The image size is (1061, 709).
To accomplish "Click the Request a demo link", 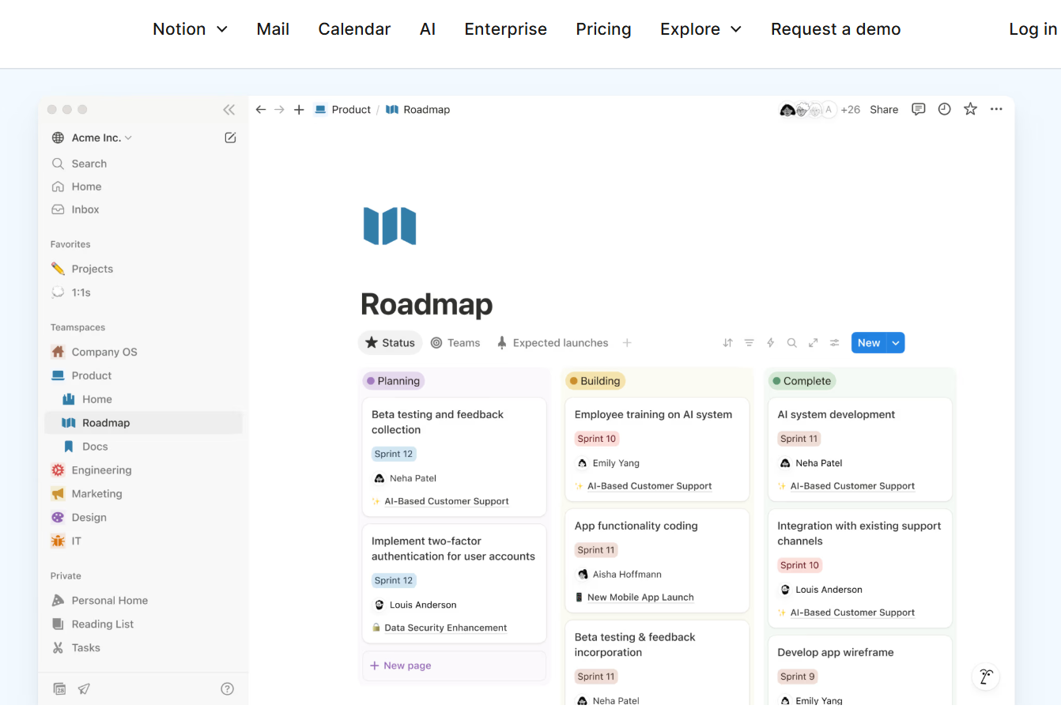I will point(836,29).
